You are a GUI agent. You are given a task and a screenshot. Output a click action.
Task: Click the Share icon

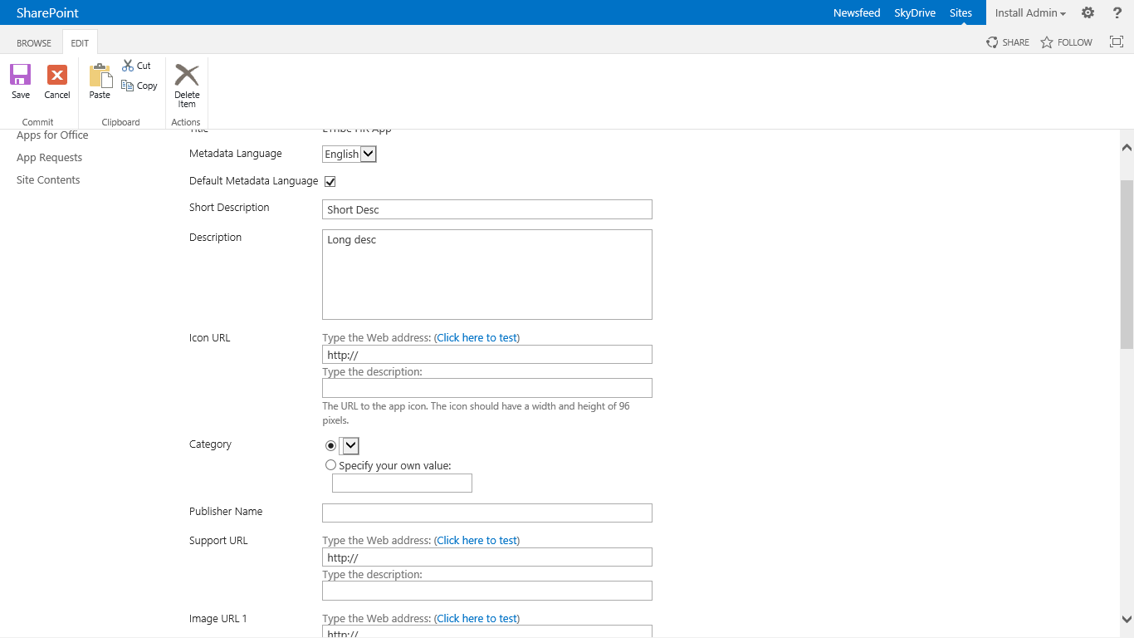[992, 42]
